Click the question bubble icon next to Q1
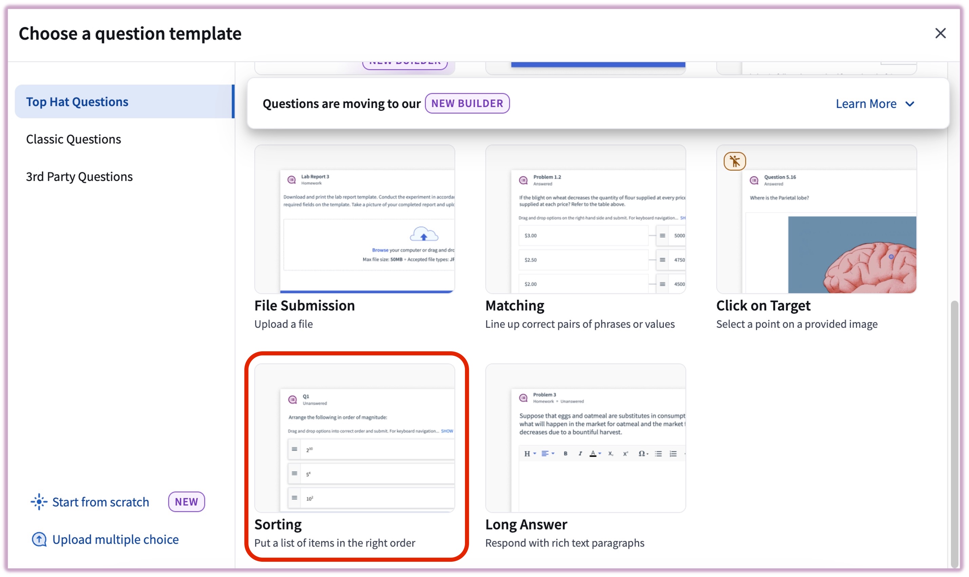The height and width of the screenshot is (577, 969). click(x=292, y=399)
